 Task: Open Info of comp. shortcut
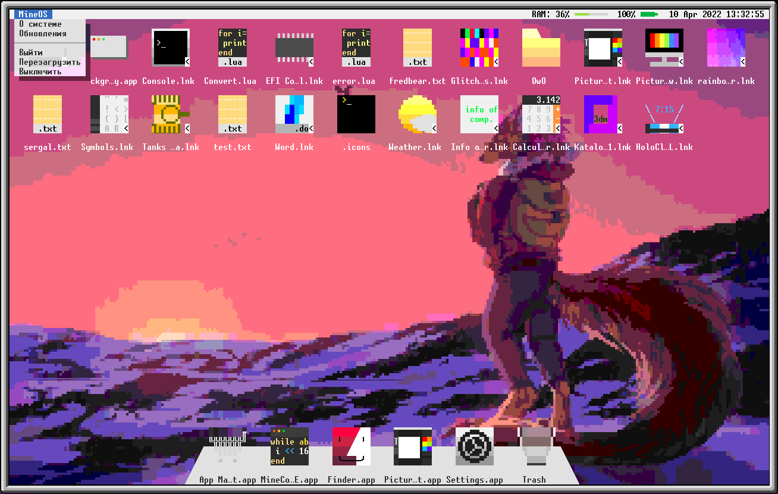point(479,114)
